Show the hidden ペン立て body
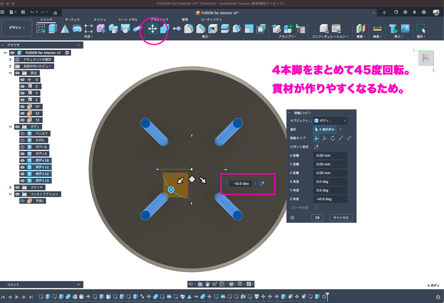This screenshot has width=444, height=303. (23, 134)
